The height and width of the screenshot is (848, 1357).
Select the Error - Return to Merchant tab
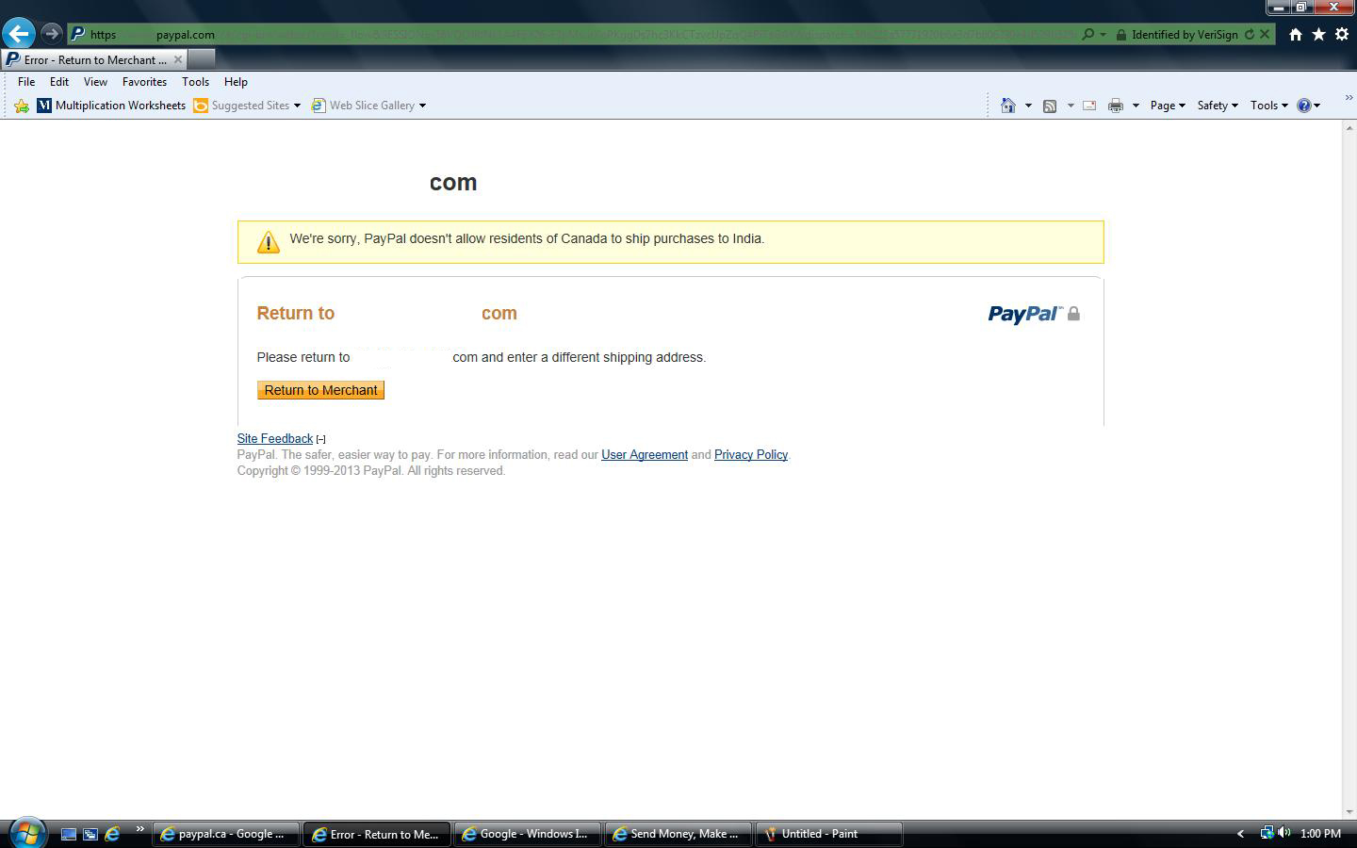click(x=94, y=59)
